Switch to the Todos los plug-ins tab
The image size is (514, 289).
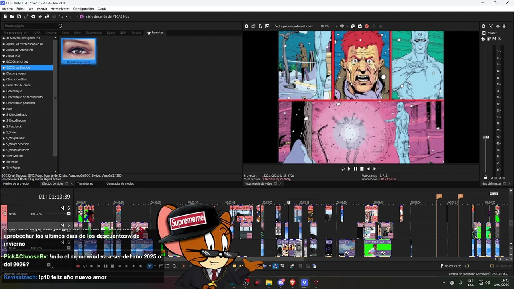pos(16,33)
